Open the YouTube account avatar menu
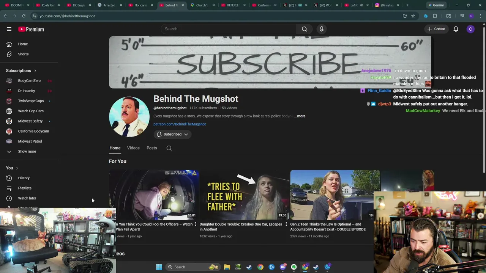Screen dimensions: 486x273 470,29
